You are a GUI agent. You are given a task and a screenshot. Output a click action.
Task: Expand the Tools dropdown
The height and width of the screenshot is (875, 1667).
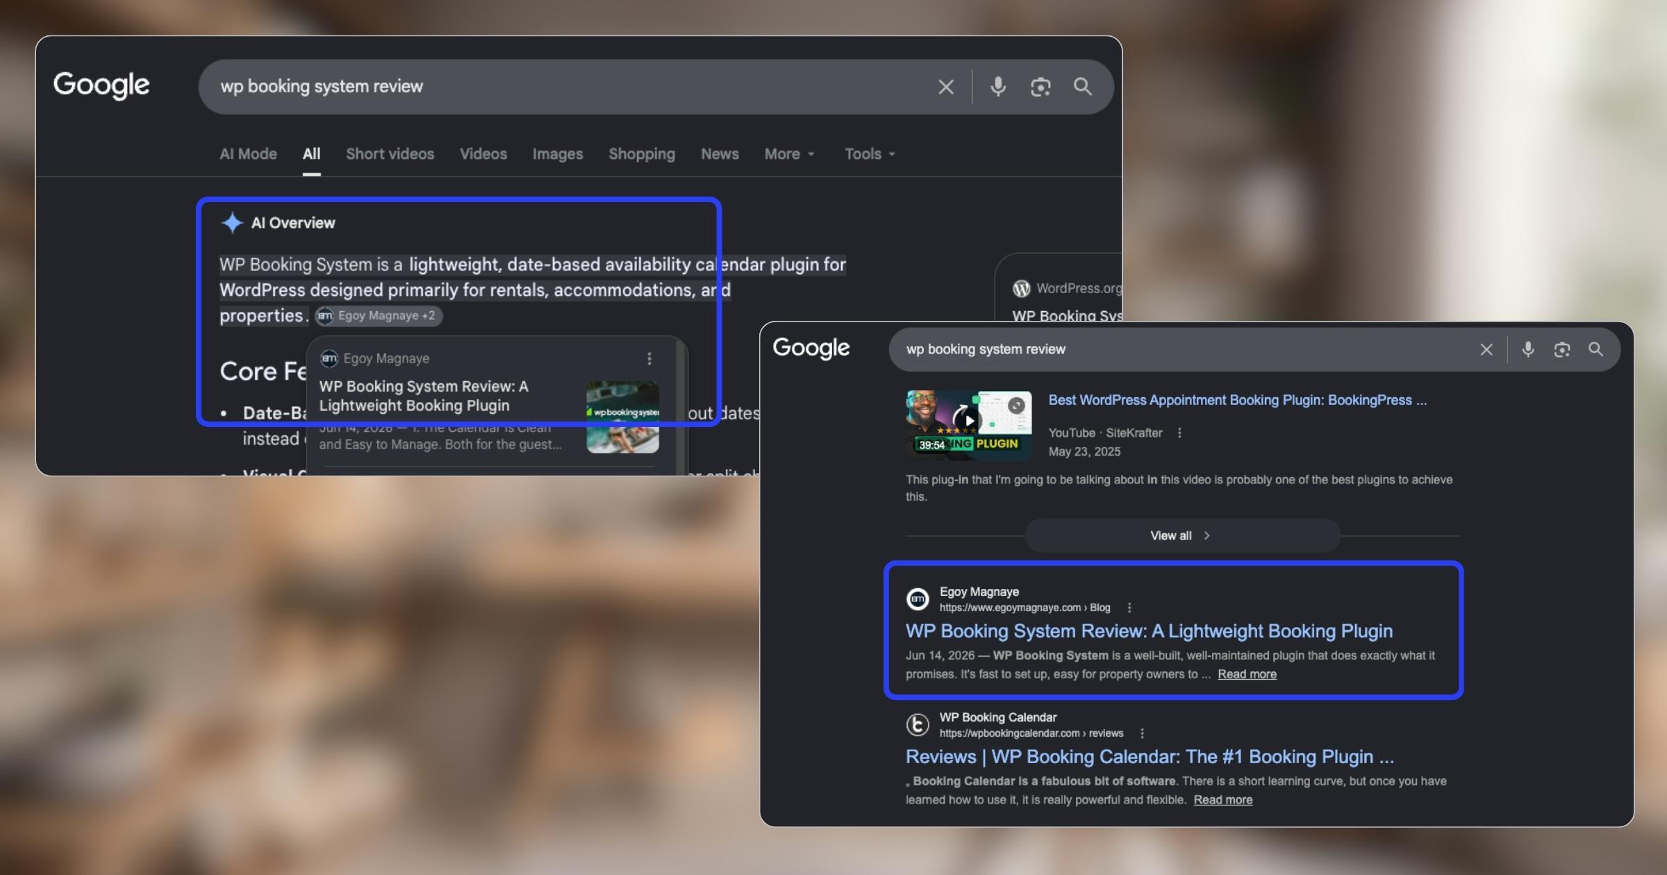click(870, 153)
